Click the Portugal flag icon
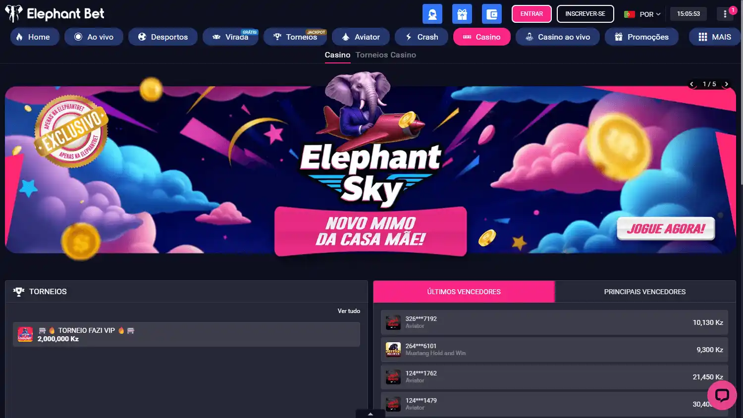This screenshot has width=743, height=418. [630, 14]
